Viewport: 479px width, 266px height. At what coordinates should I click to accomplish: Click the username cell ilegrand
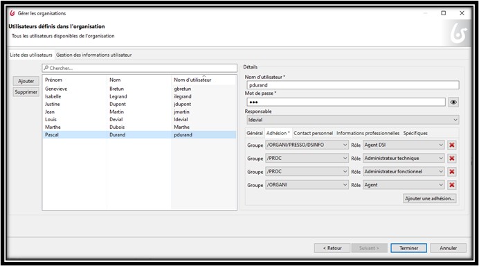pos(183,96)
